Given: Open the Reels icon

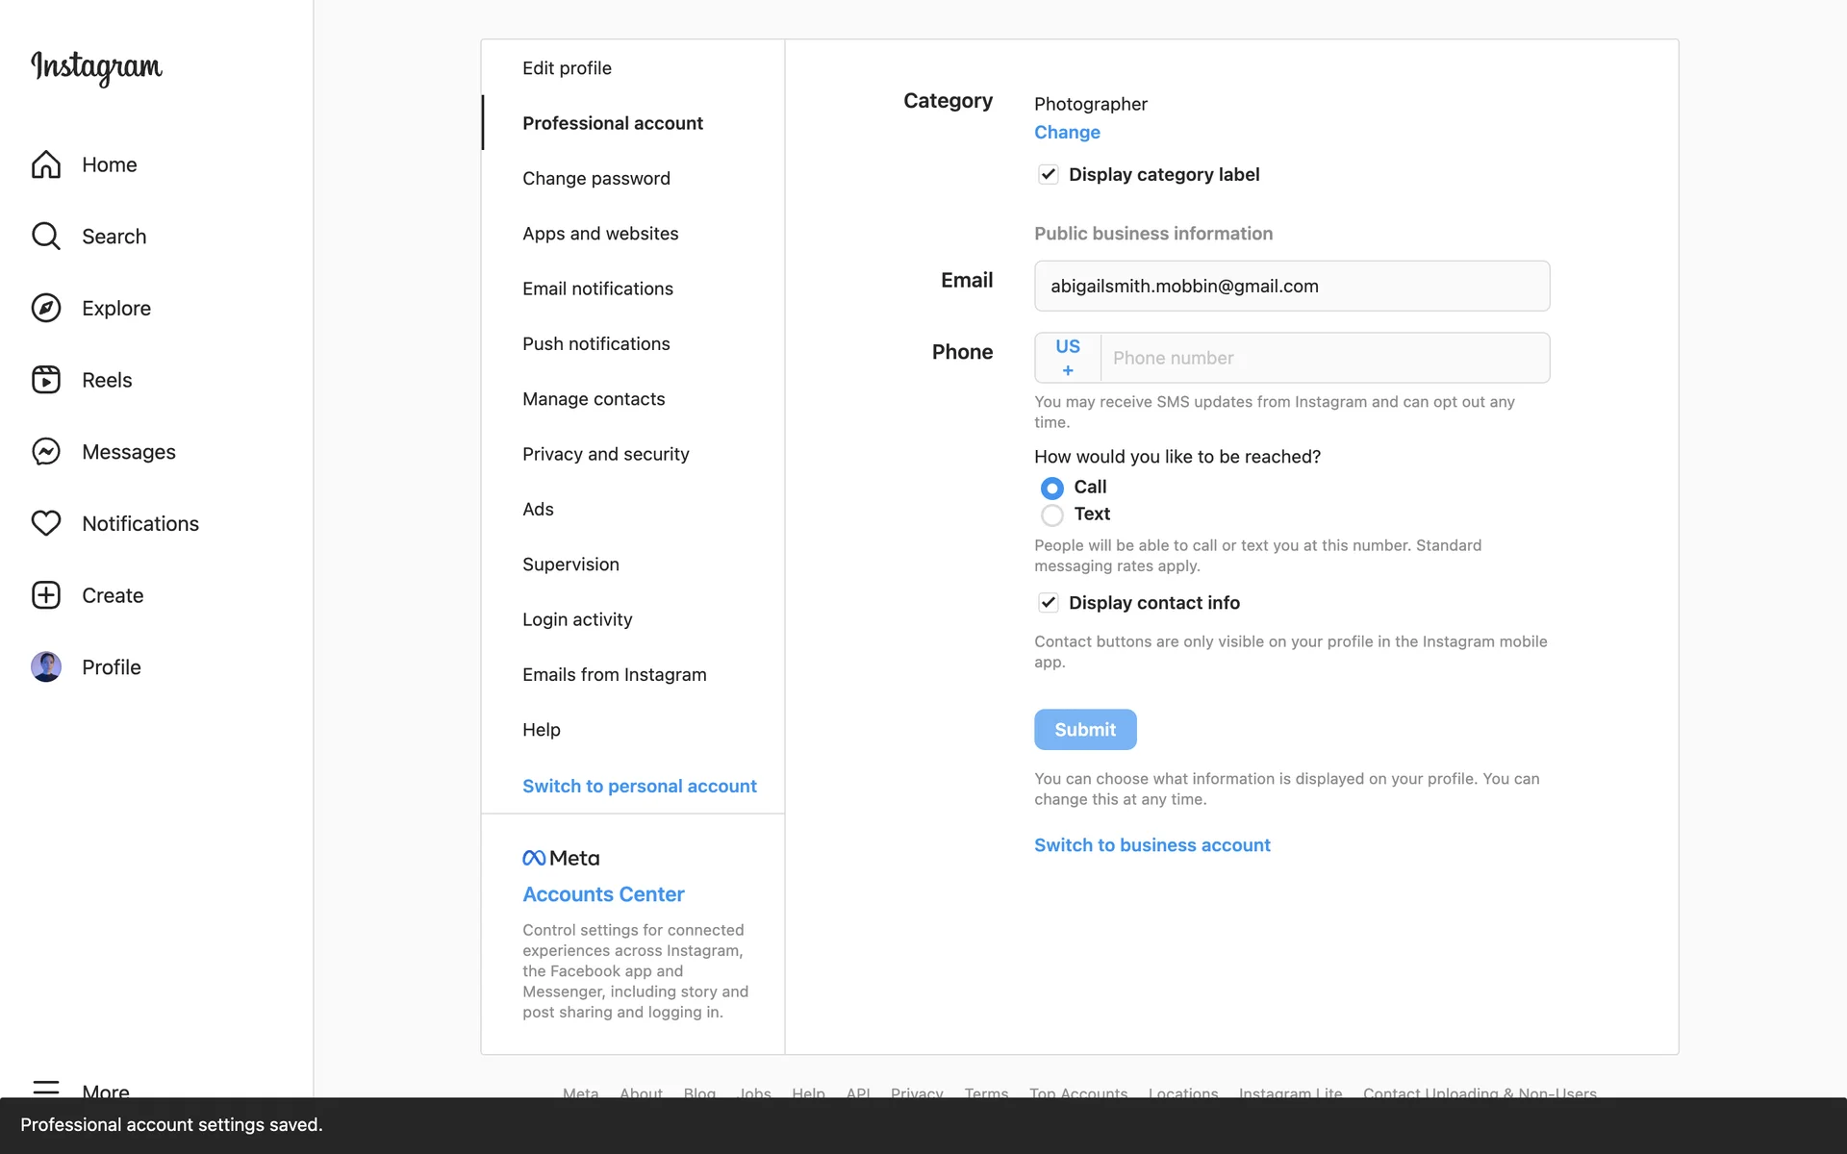Looking at the screenshot, I should point(46,380).
